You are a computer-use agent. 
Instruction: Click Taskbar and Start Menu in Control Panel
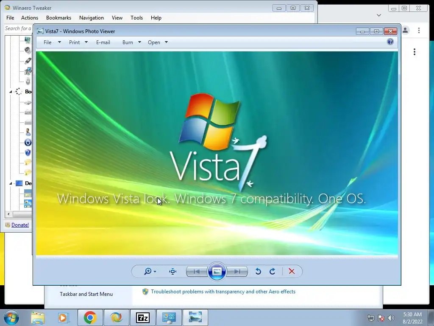[86, 294]
